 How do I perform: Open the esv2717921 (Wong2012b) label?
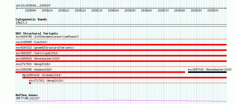click(x=46, y=80)
